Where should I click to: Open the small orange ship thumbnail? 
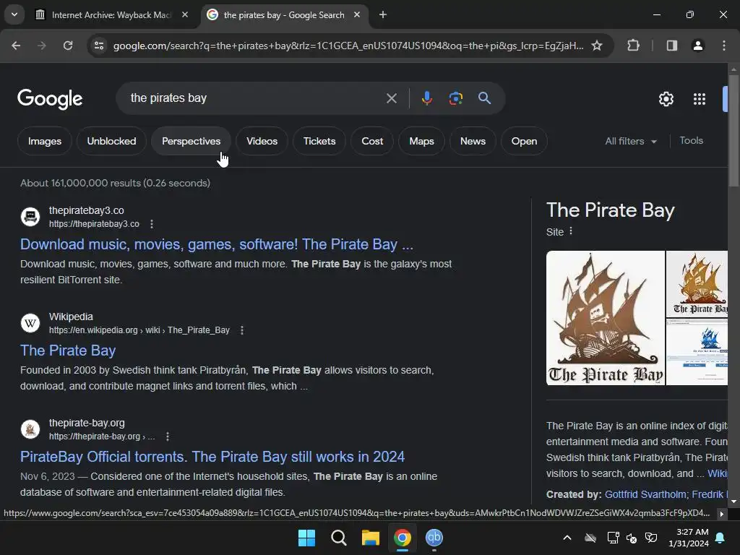click(697, 283)
